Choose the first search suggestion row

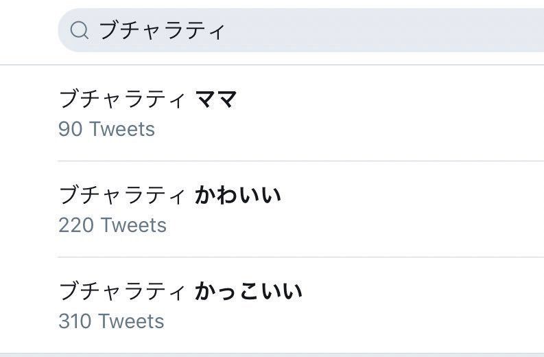[x=300, y=113]
